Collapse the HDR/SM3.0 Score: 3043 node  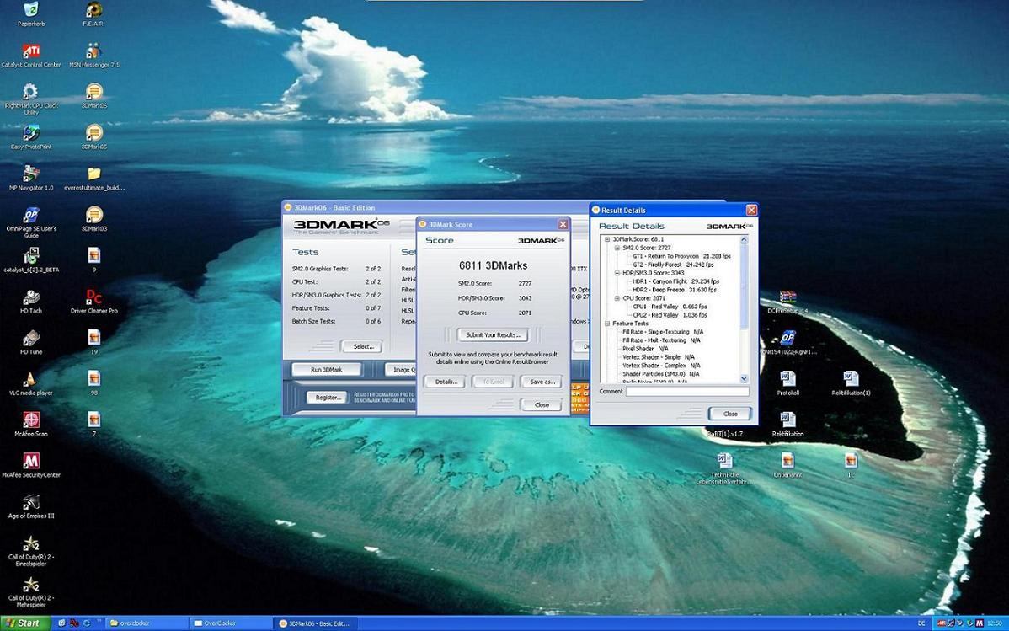coord(617,272)
